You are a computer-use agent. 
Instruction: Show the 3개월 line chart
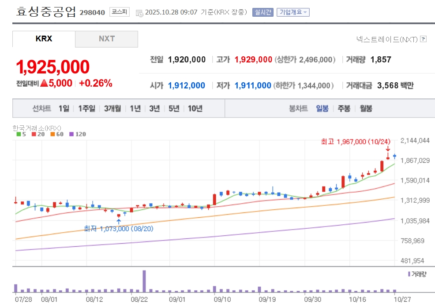pyautogui.click(x=112, y=108)
